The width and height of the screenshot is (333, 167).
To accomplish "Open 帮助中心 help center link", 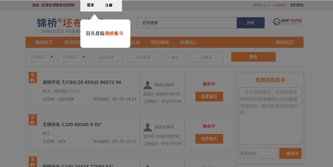I will [x=260, y=5].
